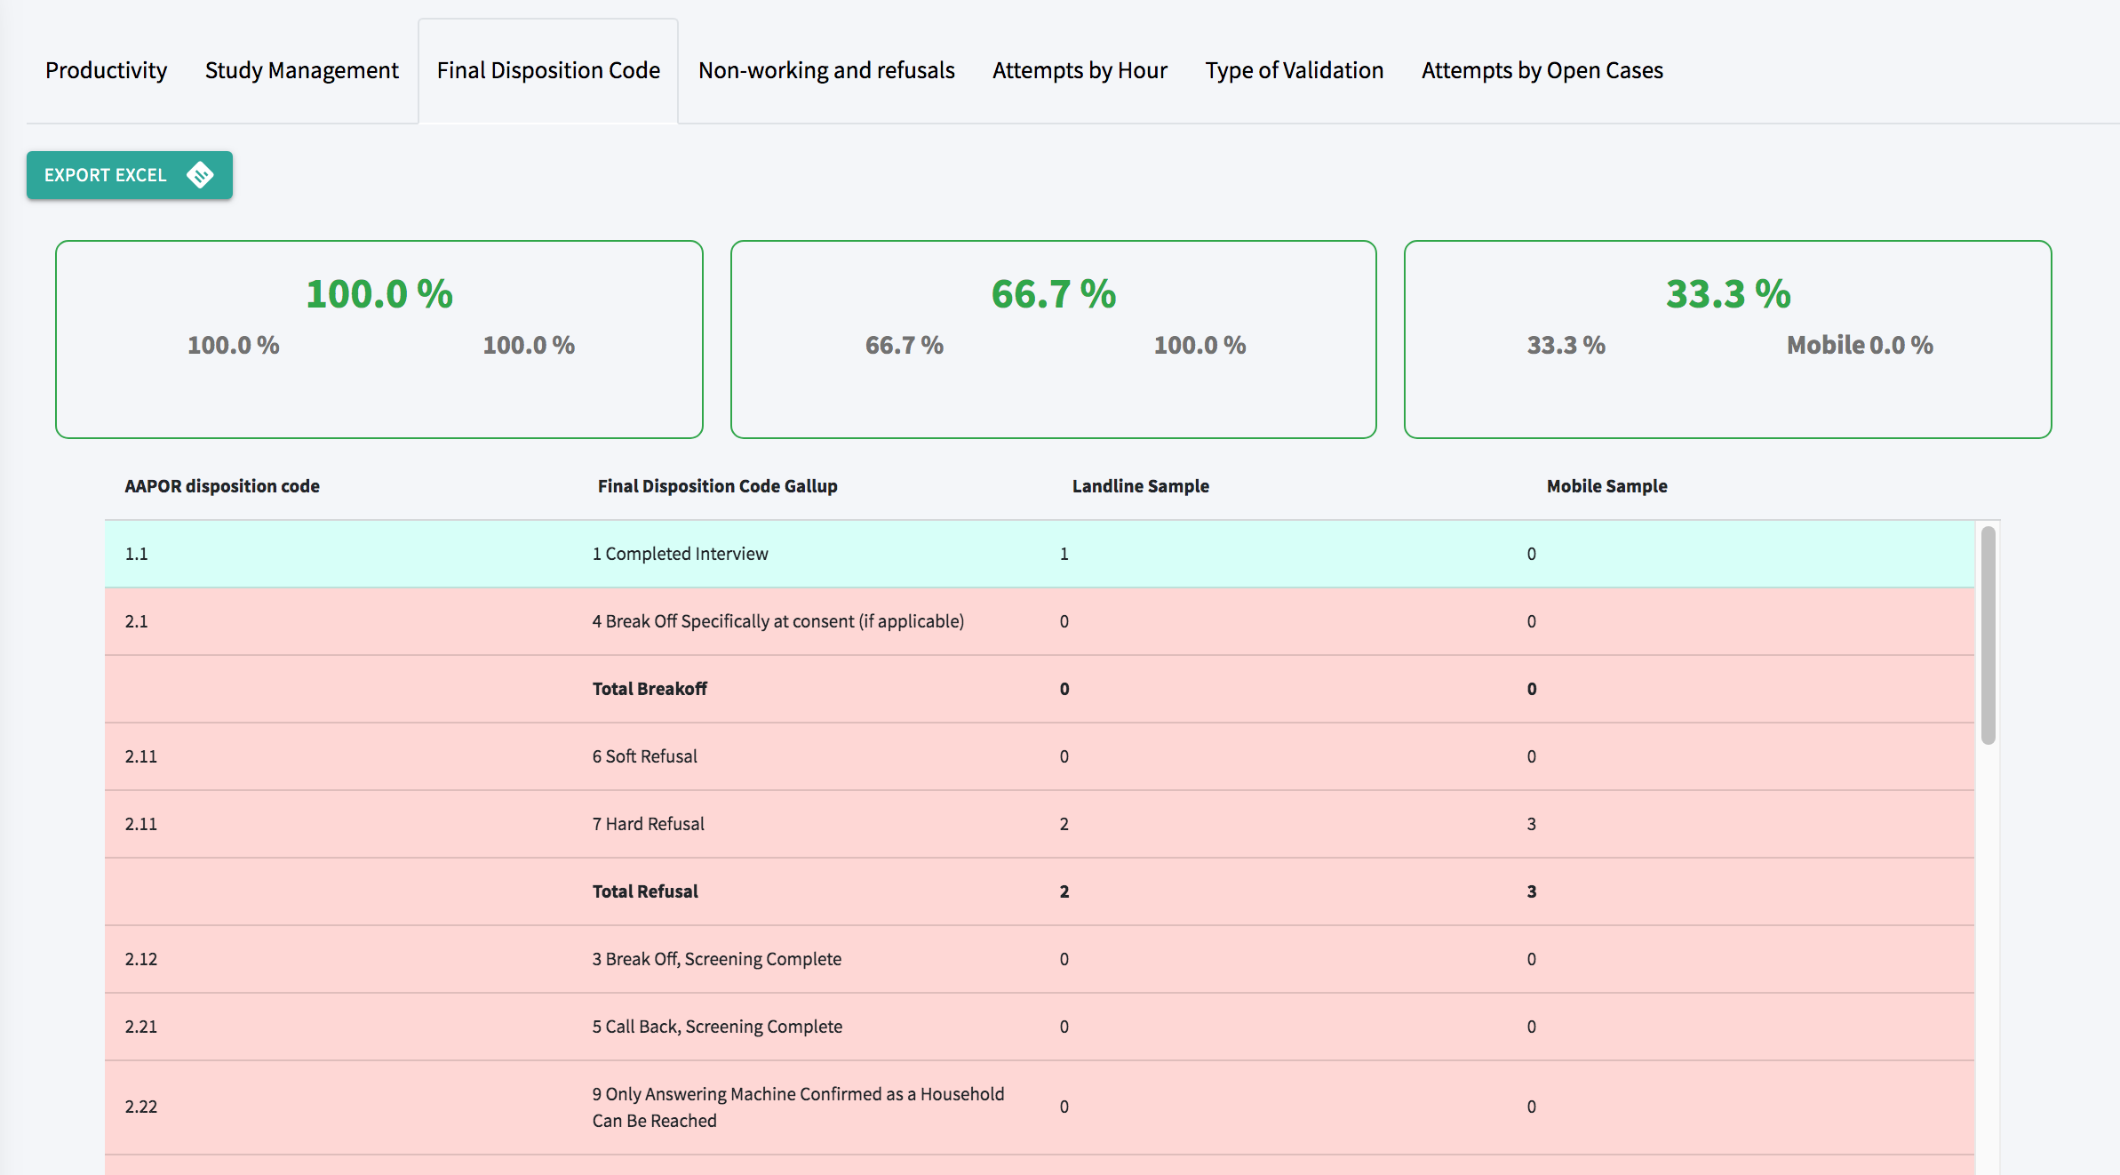The height and width of the screenshot is (1175, 2120).
Task: Click the AAPOR disposition code column header
Action: click(x=222, y=486)
